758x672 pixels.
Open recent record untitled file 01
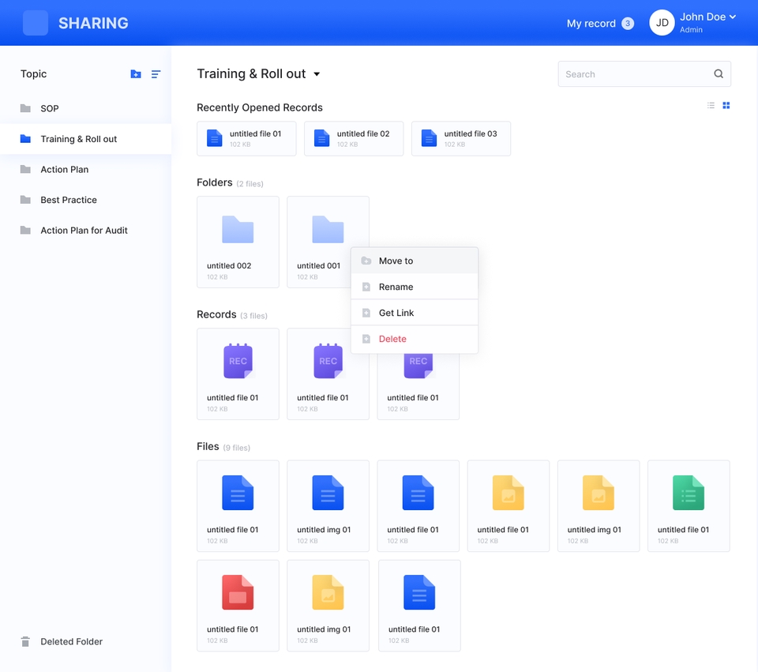246,139
